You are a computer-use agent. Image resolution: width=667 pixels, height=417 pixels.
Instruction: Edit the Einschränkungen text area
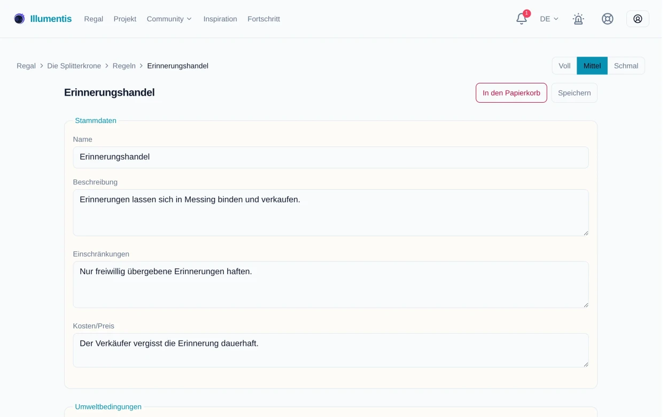pos(331,284)
